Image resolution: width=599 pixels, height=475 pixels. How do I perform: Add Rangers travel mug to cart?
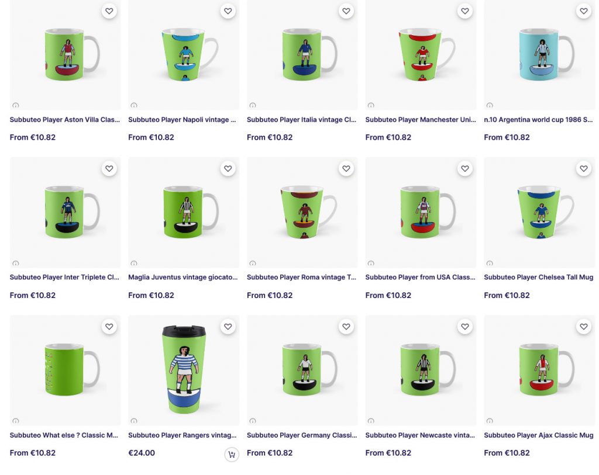coord(232,455)
